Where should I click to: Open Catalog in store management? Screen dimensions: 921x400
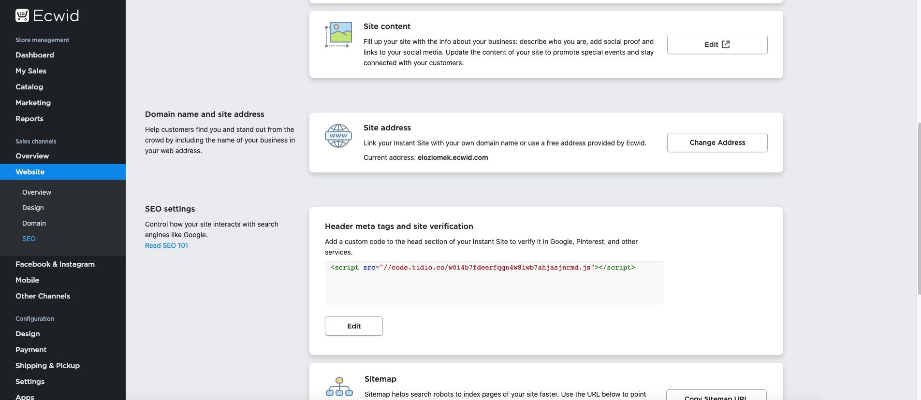tap(29, 87)
